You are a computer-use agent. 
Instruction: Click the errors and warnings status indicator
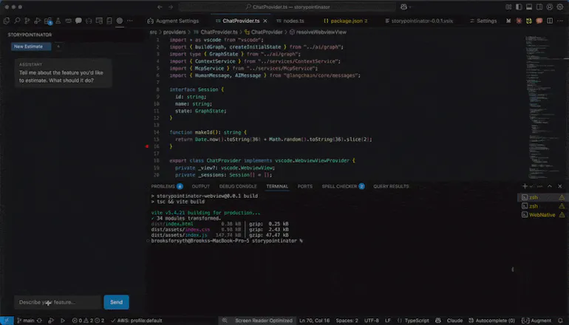88,321
